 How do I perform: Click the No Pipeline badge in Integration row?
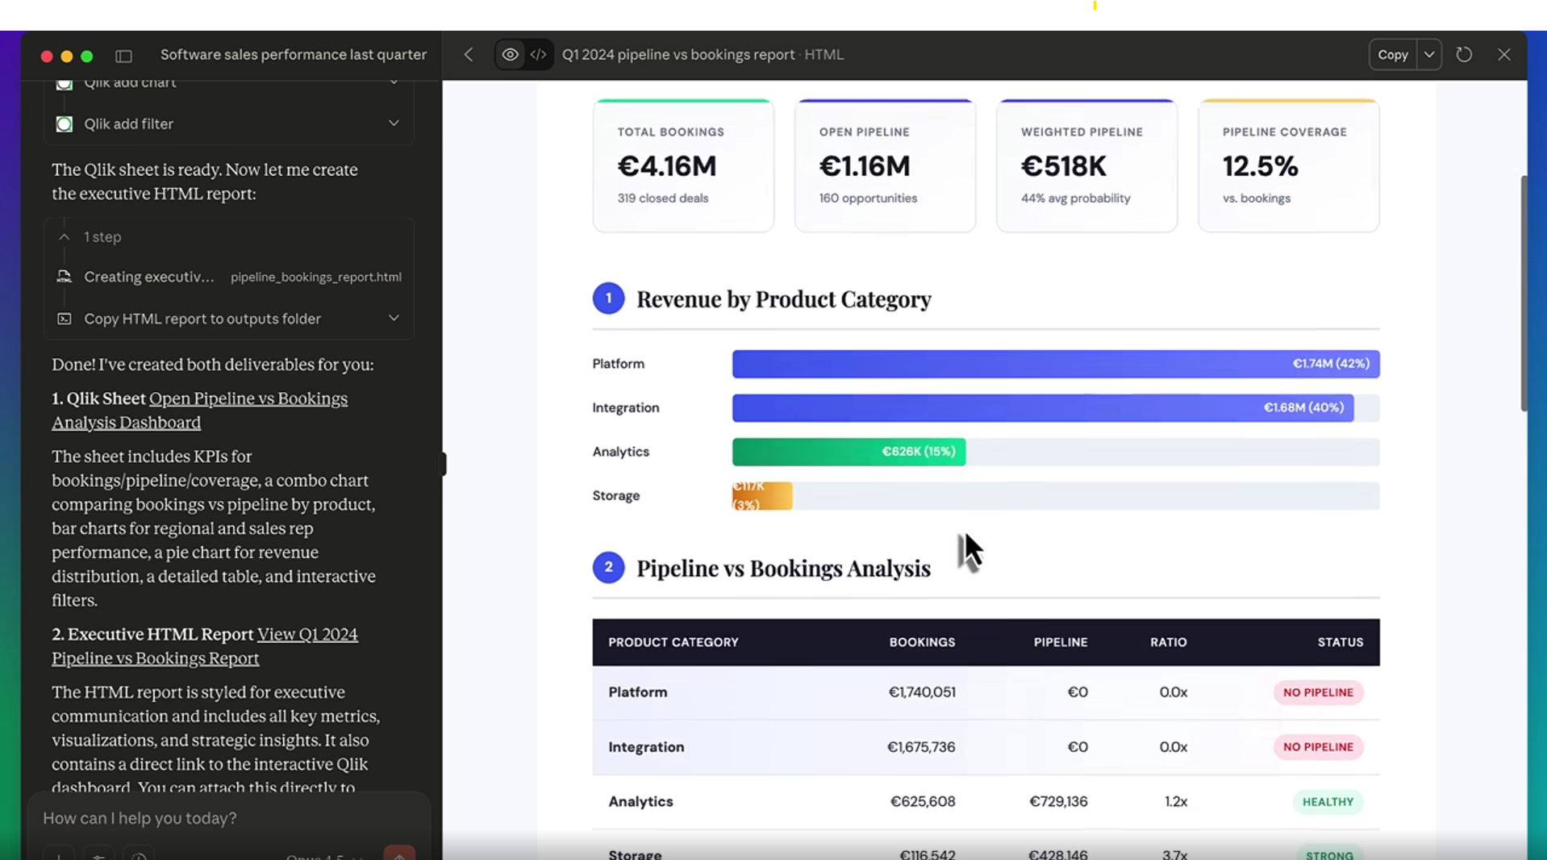1318,747
